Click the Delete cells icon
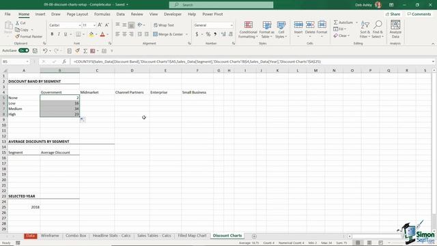The image size is (437, 246). (x=310, y=25)
